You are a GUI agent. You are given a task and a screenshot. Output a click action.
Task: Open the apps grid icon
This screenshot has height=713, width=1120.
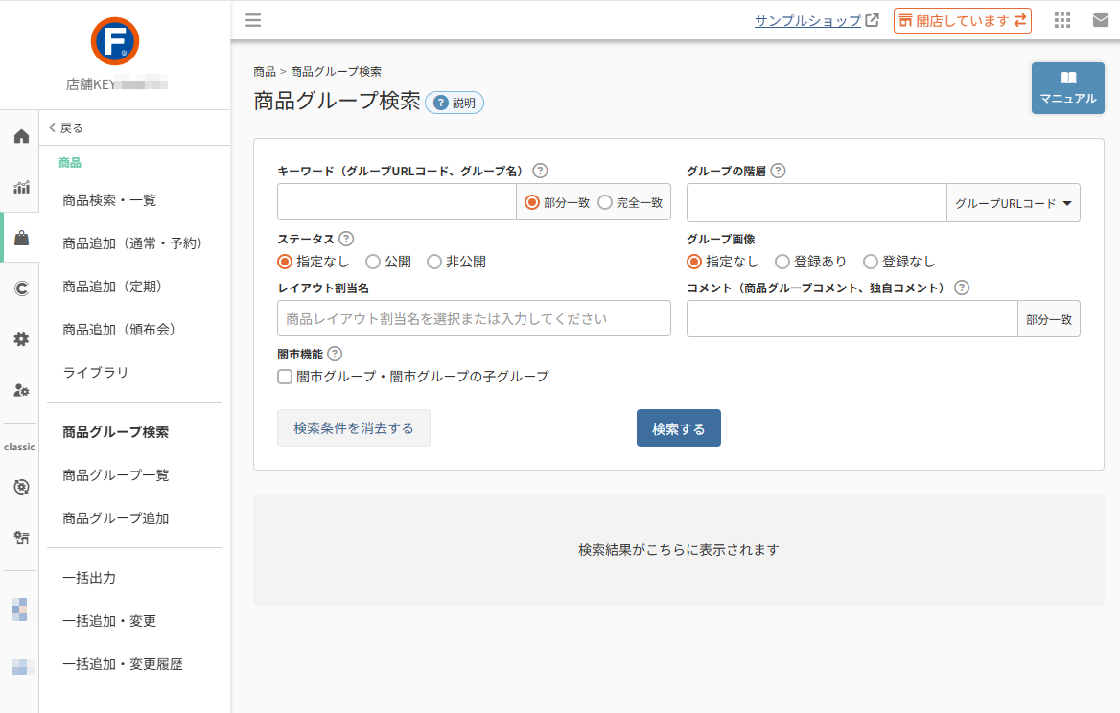[1062, 20]
